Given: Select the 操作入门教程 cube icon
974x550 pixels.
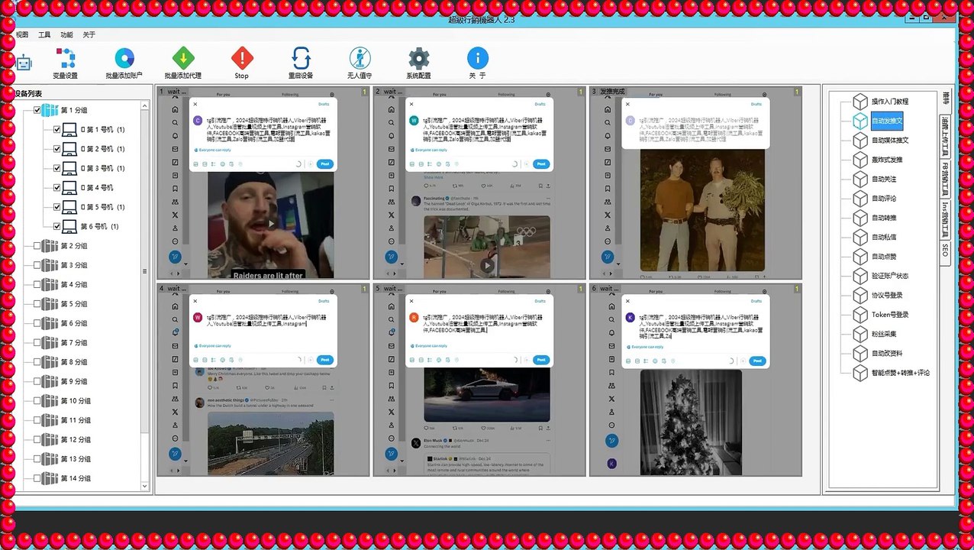Looking at the screenshot, I should pyautogui.click(x=860, y=102).
